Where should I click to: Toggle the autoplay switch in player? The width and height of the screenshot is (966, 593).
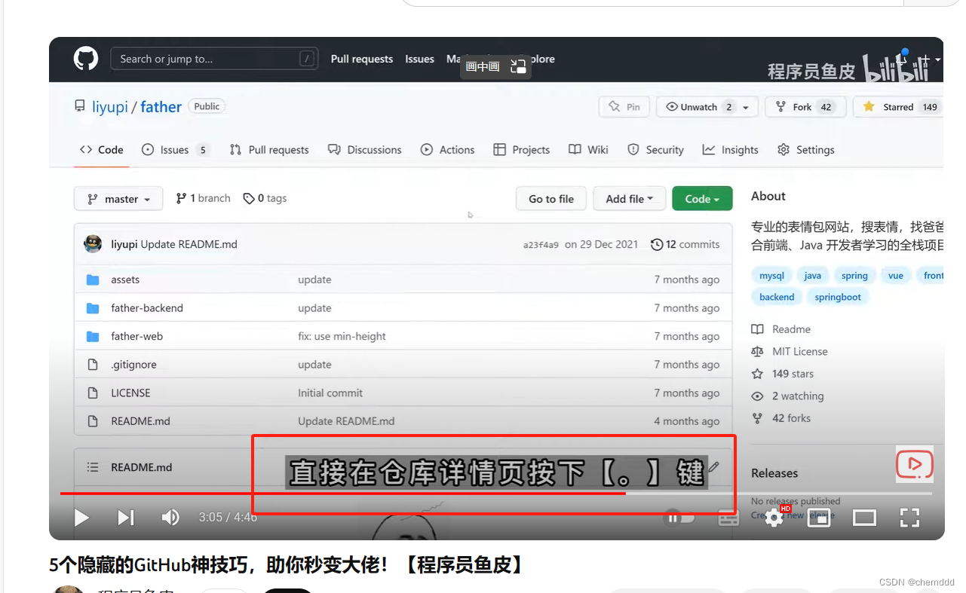[679, 518]
